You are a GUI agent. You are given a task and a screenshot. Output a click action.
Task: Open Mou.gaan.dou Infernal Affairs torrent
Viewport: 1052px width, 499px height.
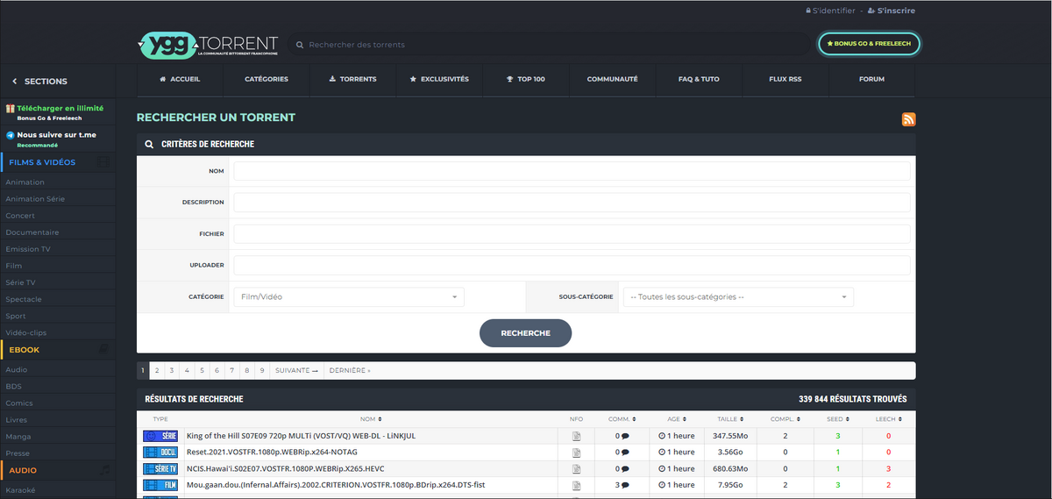[x=336, y=485]
